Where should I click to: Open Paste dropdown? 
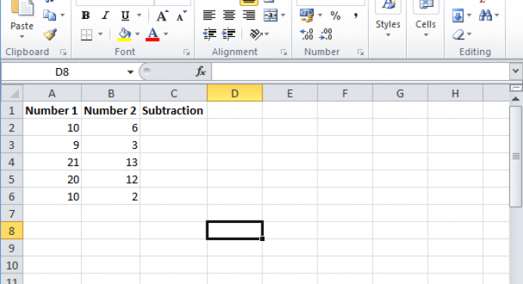(22, 30)
